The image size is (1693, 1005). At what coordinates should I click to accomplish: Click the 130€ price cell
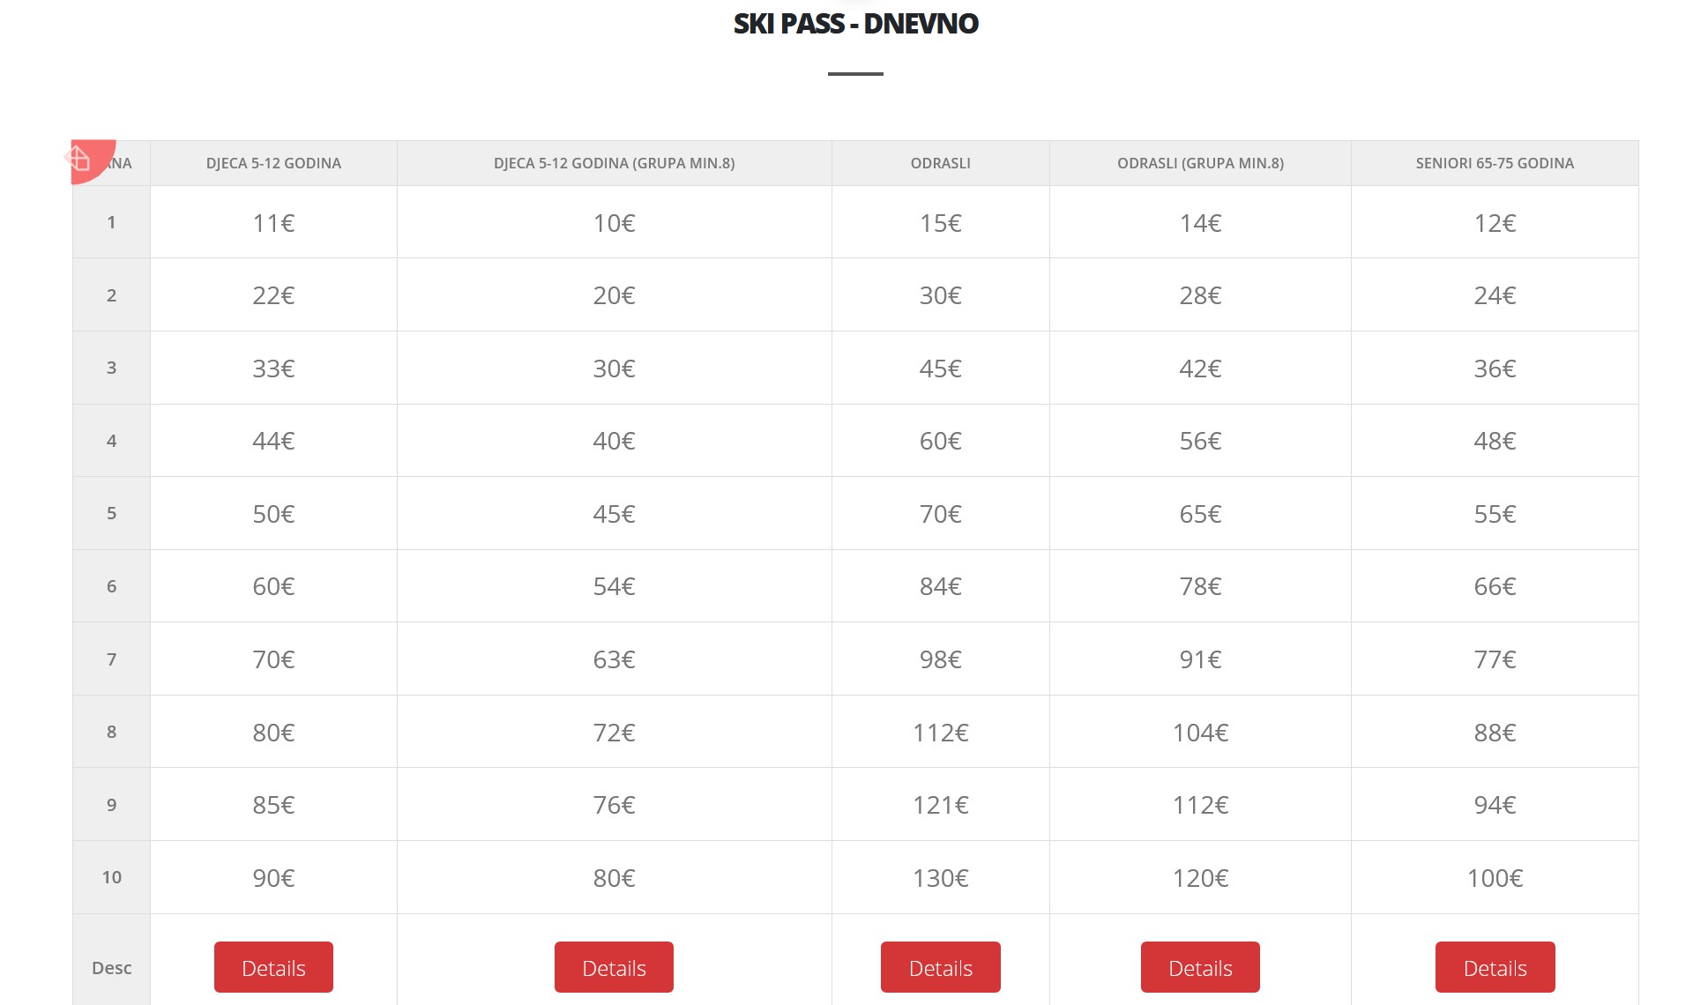click(x=940, y=878)
